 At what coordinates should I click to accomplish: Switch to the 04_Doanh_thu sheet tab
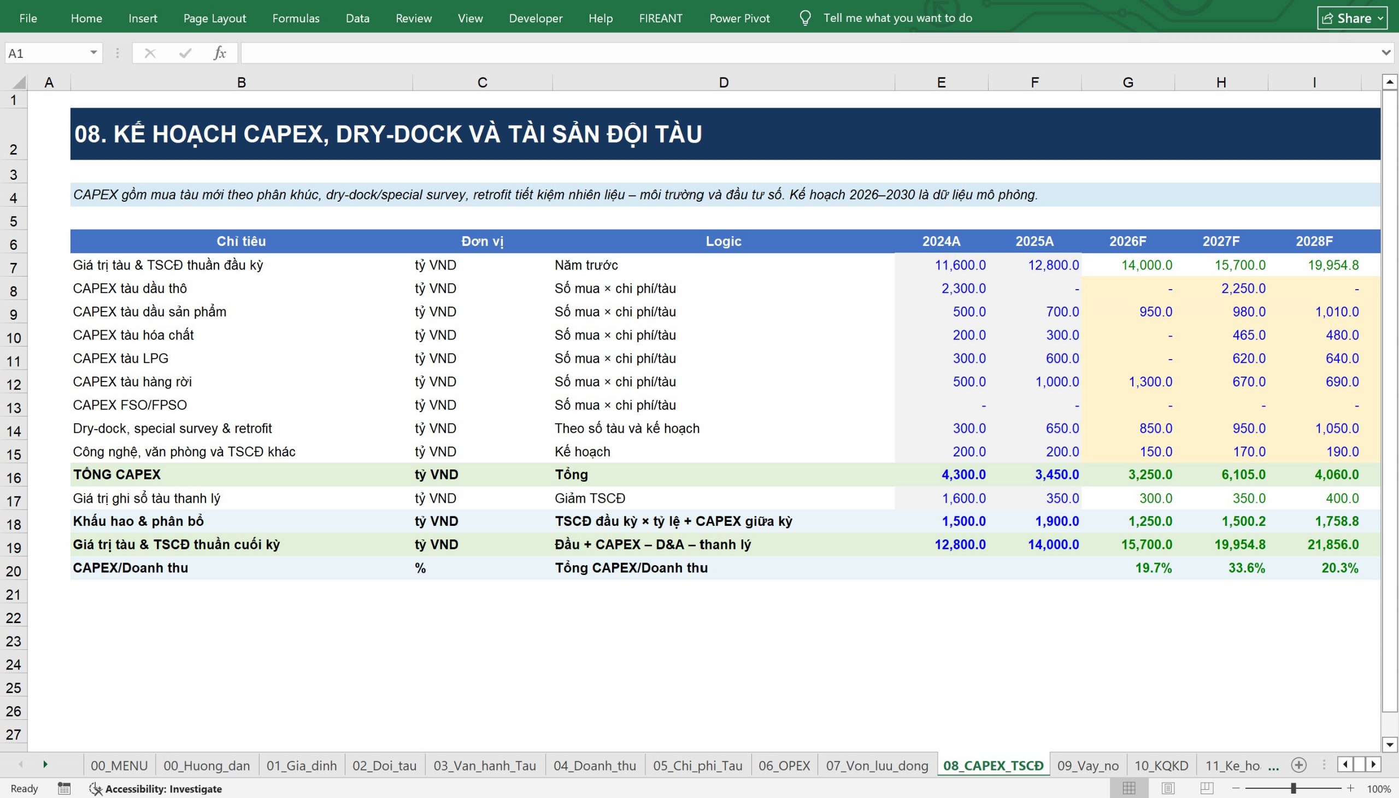click(595, 765)
